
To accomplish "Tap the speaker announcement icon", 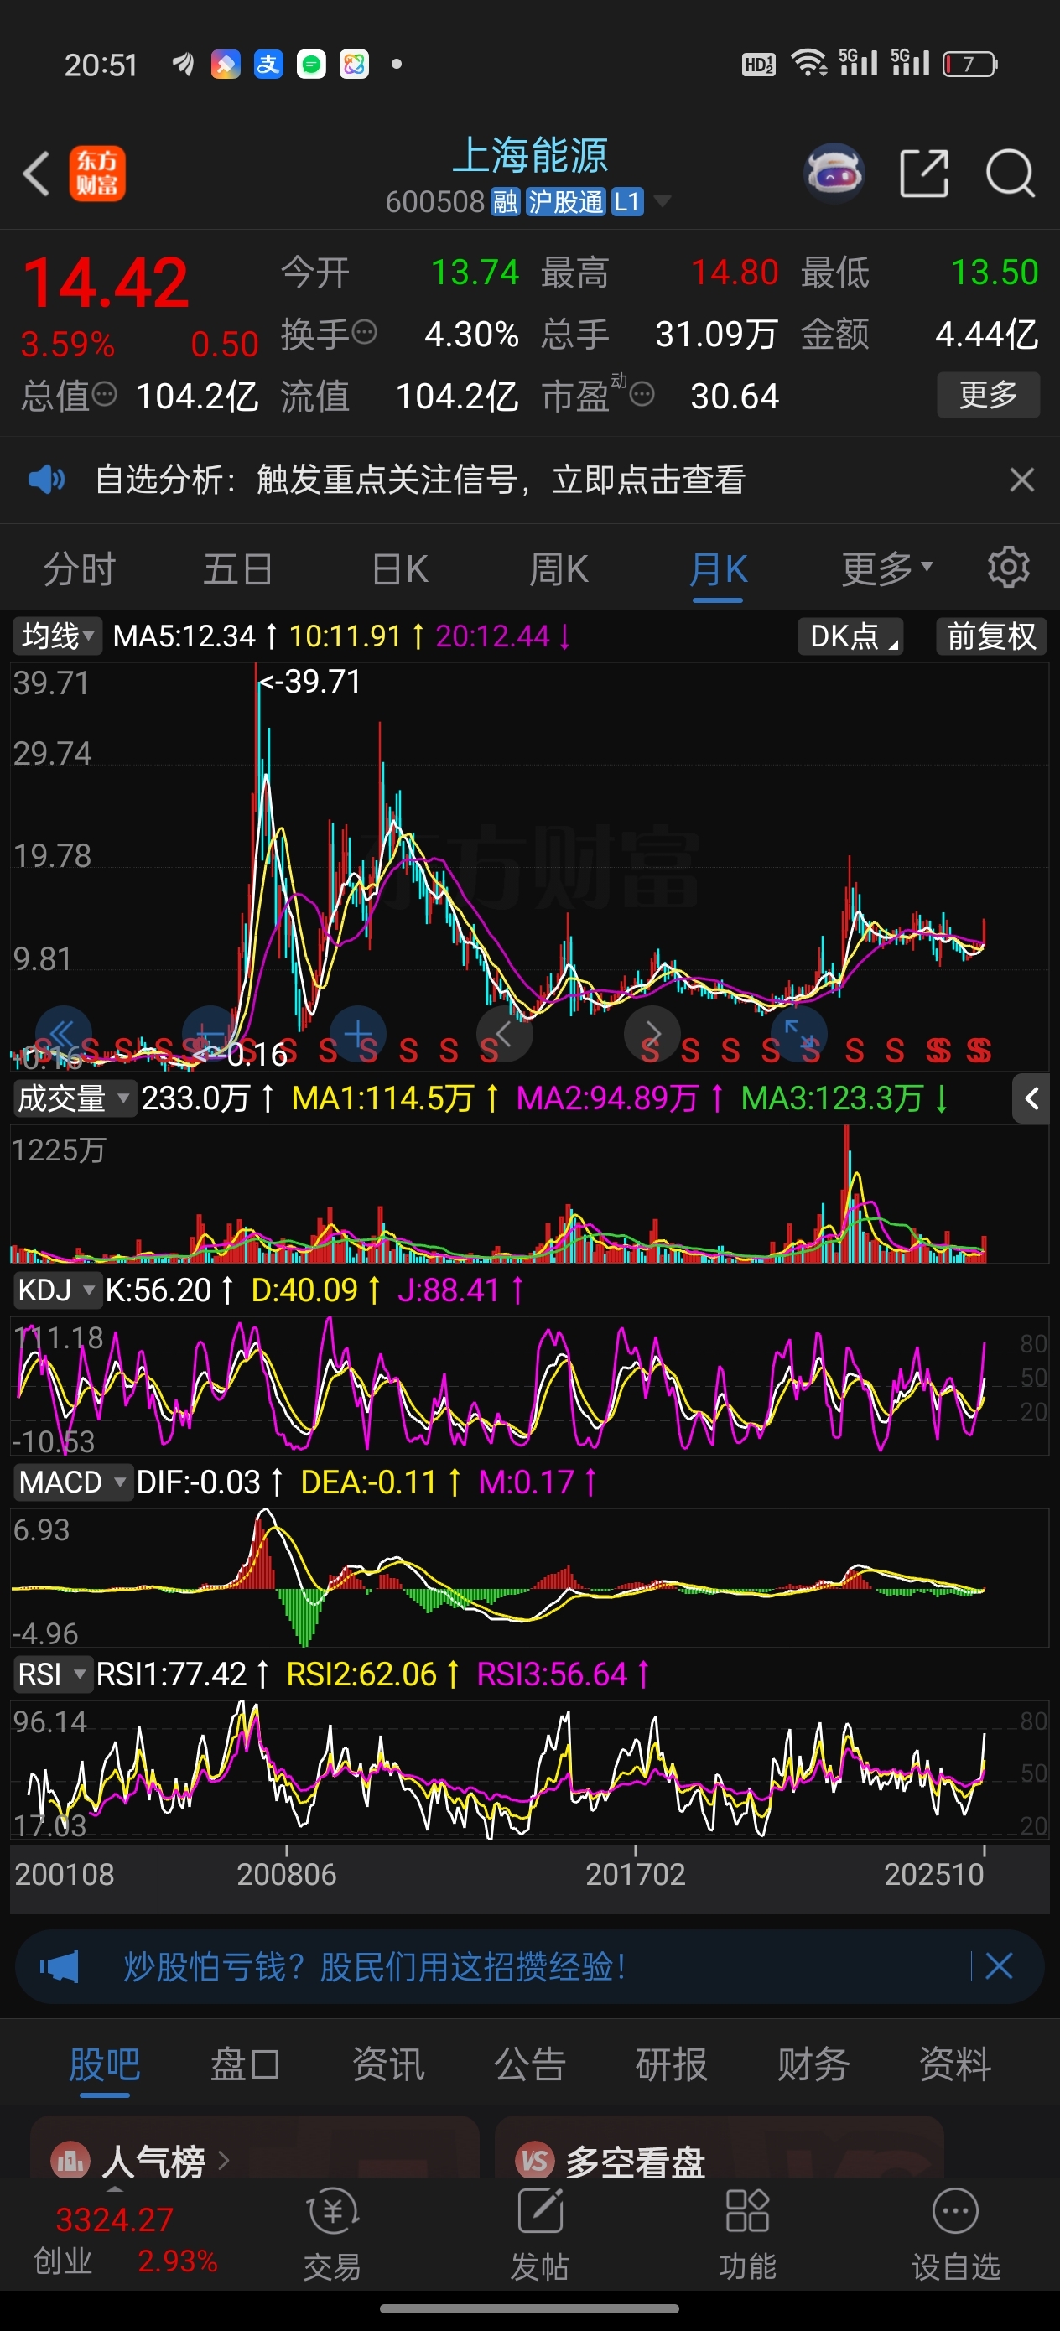I will [46, 479].
